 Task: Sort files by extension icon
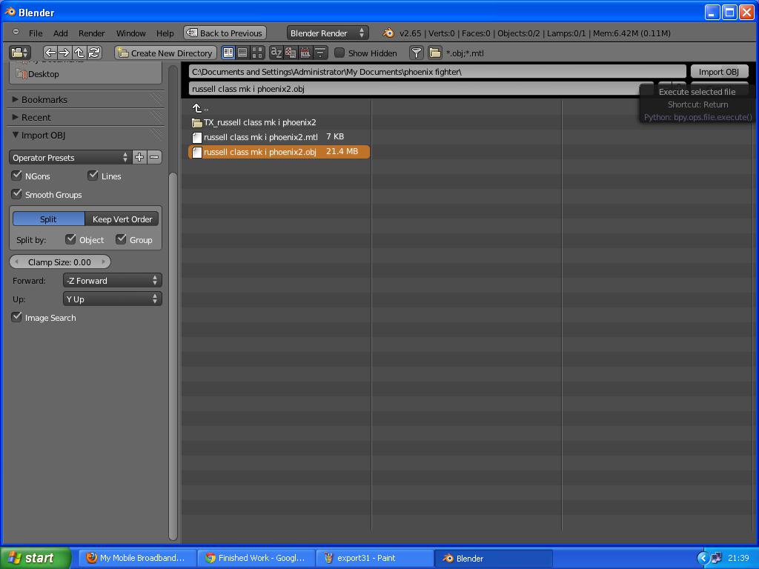[291, 53]
